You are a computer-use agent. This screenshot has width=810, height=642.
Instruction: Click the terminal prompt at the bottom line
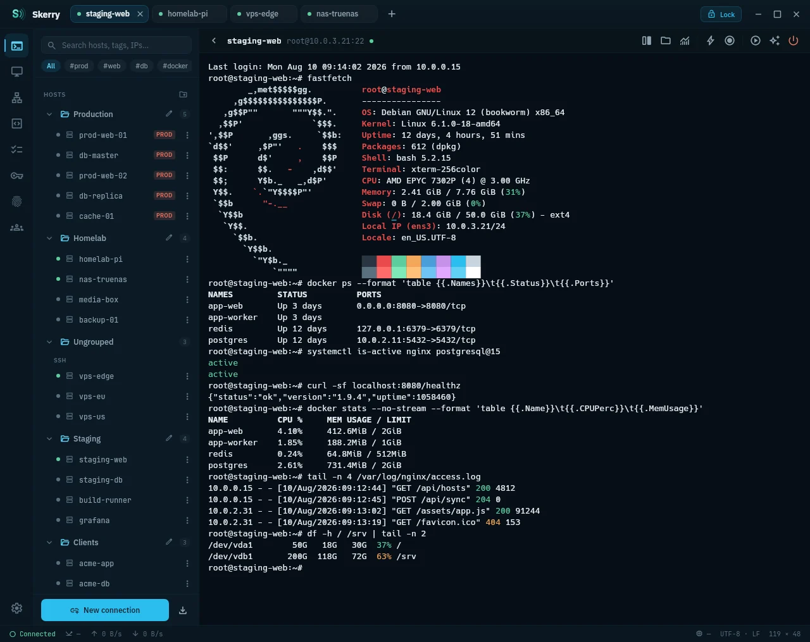coord(256,568)
